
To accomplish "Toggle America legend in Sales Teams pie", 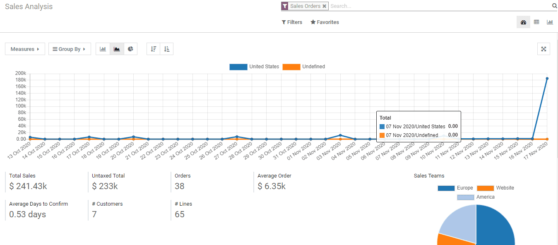I will point(465,197).
